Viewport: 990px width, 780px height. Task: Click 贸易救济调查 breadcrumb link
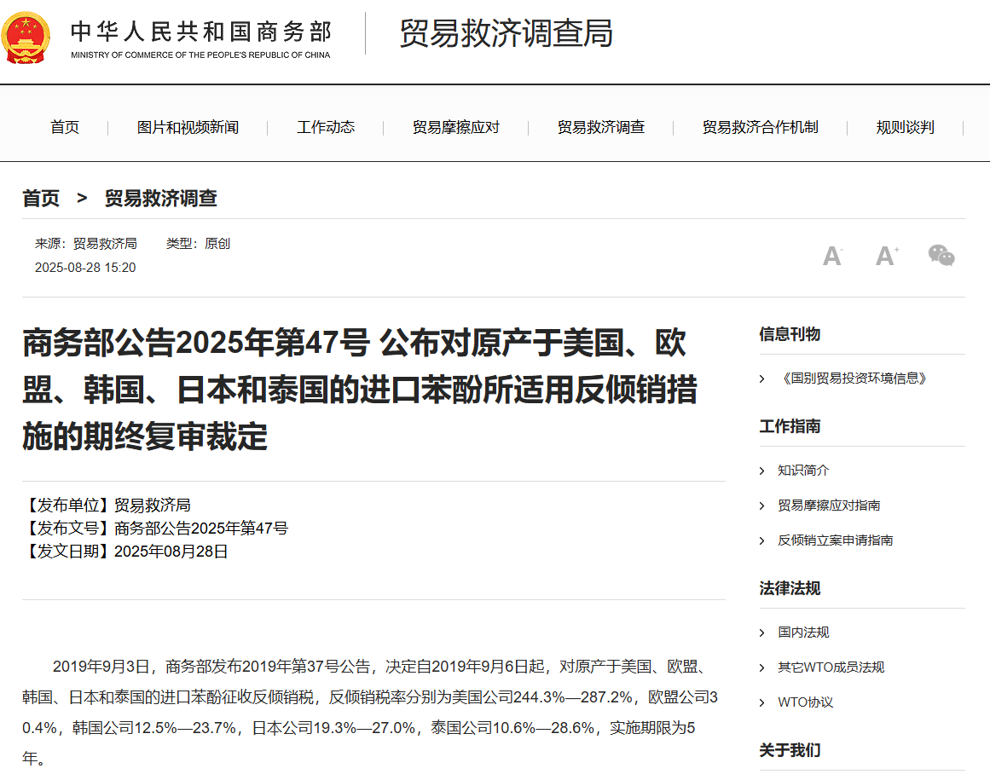click(160, 199)
